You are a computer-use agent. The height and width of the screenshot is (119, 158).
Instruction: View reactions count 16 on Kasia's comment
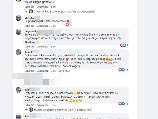click(123, 70)
